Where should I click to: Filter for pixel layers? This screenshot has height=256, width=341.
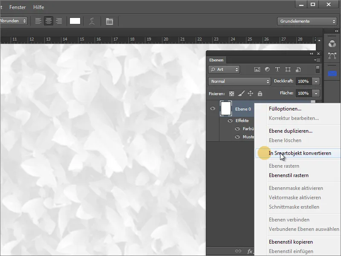[x=257, y=70]
